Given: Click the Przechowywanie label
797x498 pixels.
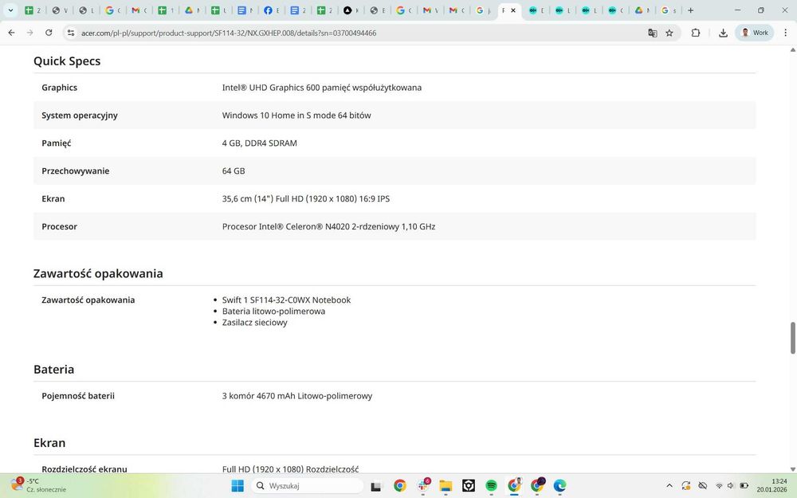Looking at the screenshot, I should pos(75,171).
